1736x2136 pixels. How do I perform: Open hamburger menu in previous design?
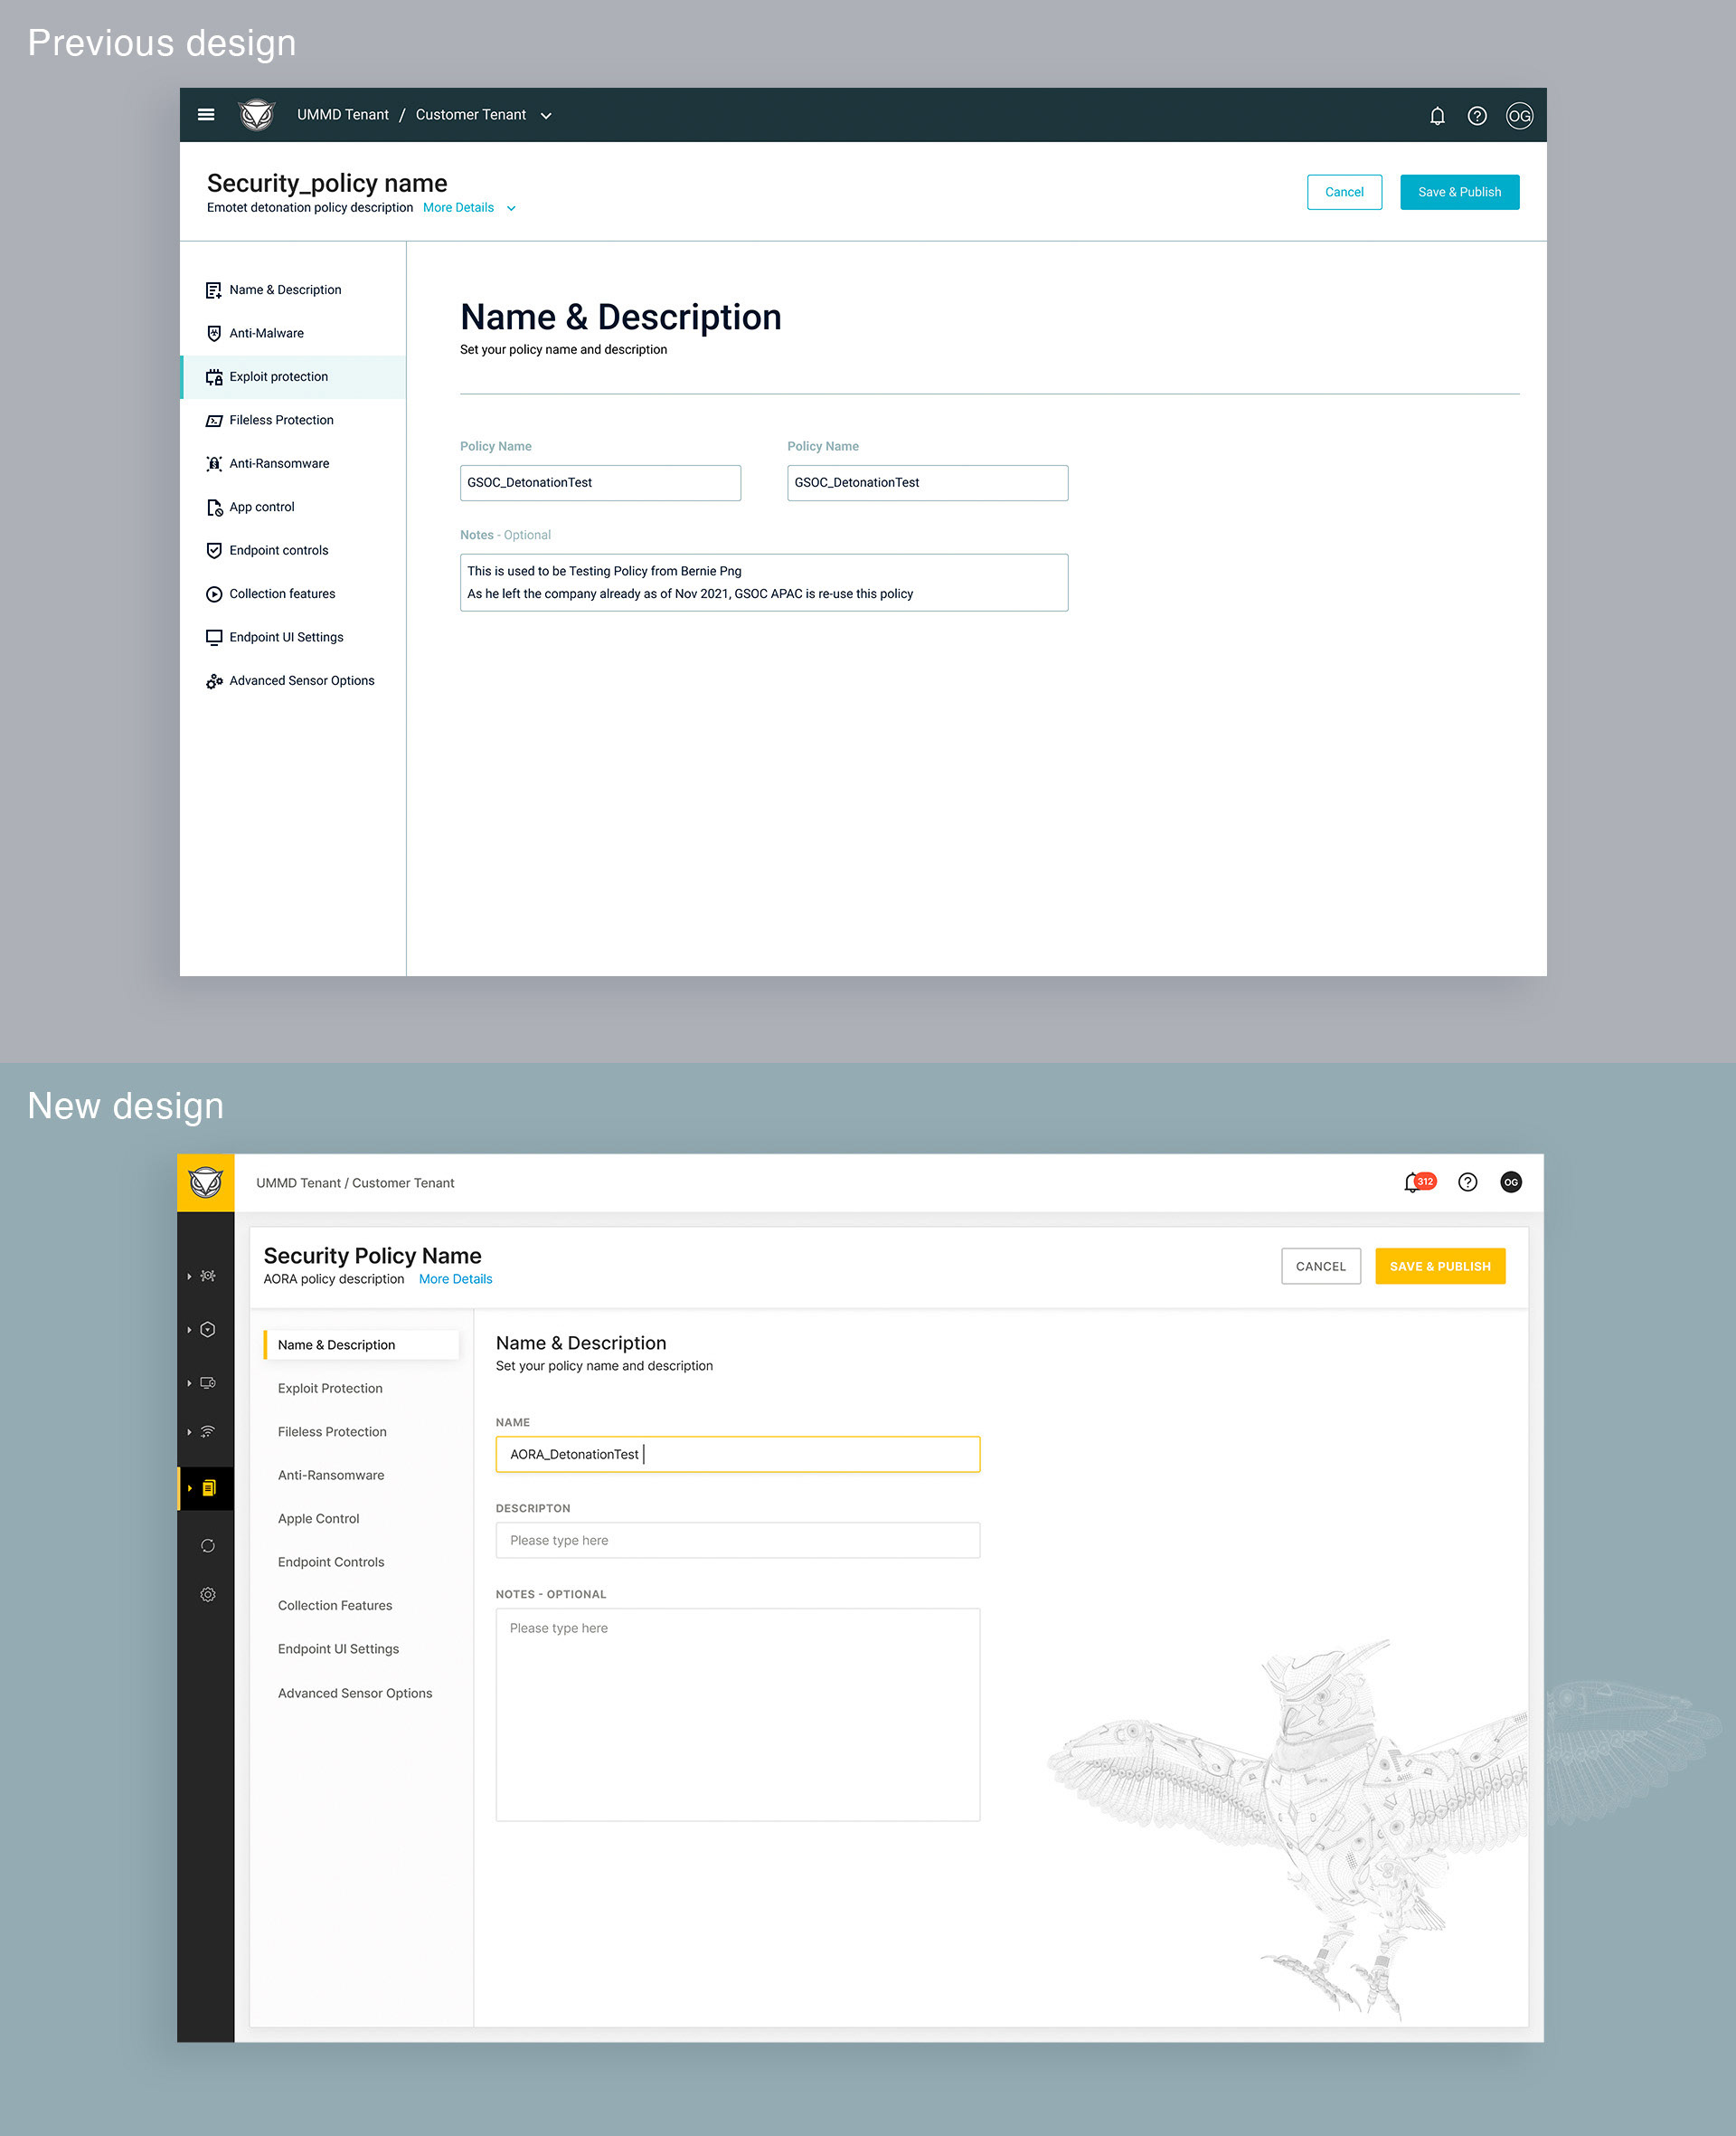(206, 115)
